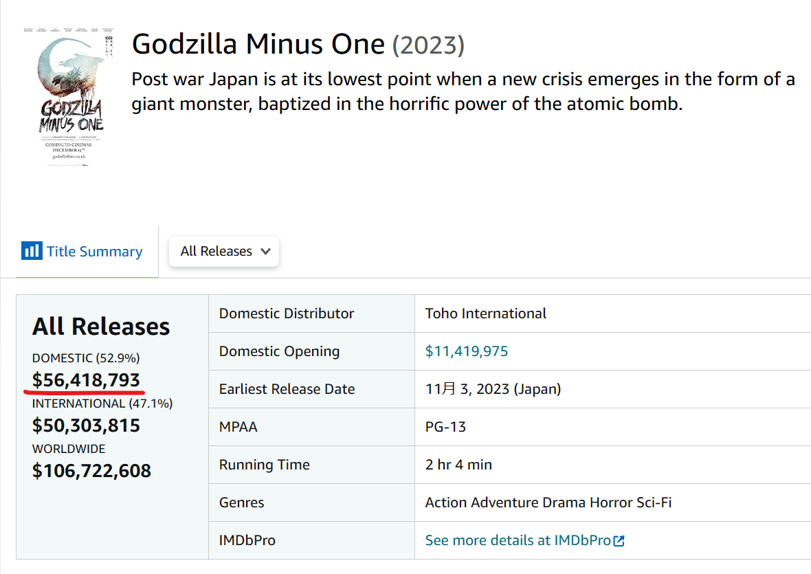This screenshot has width=811, height=574.
Task: Click the earliest release date in Japan
Action: [x=493, y=389]
